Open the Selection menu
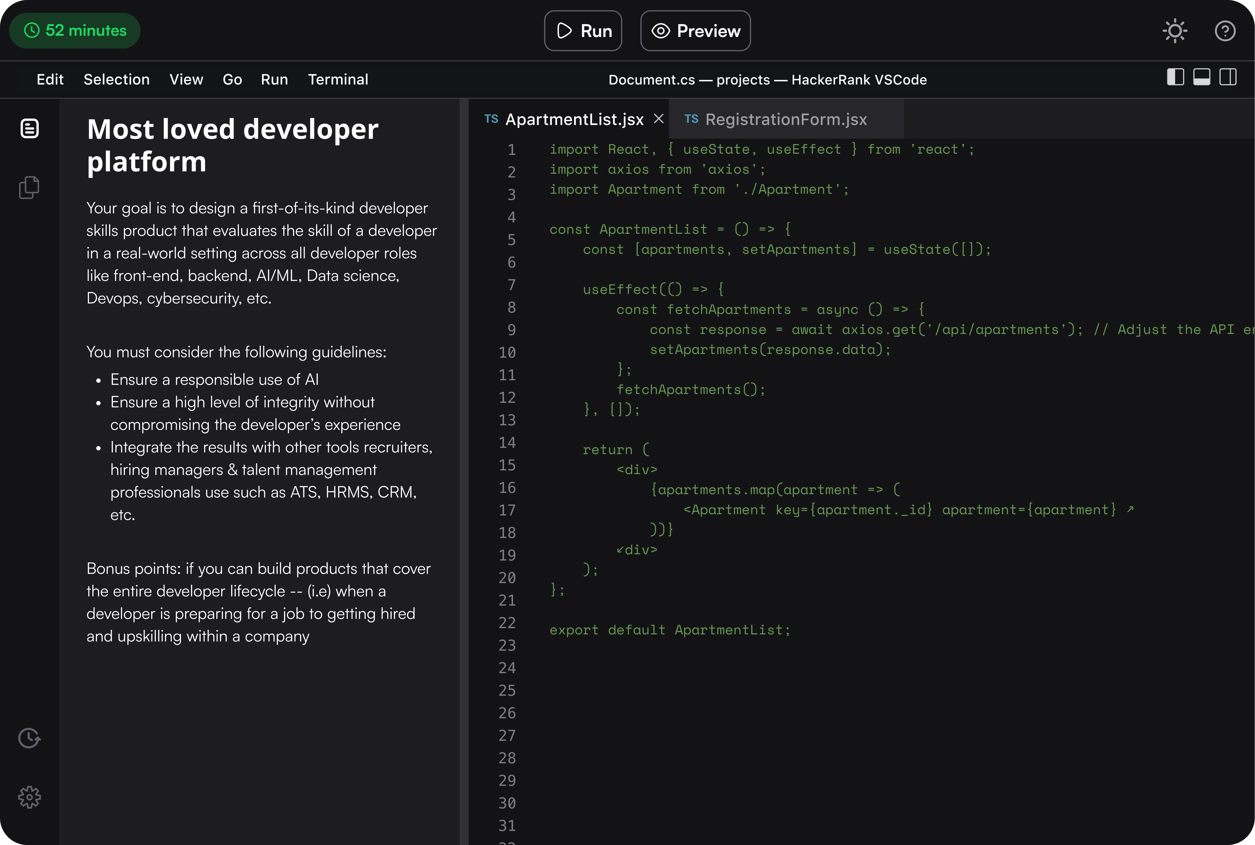Screen dimensions: 1255x845 [116, 79]
